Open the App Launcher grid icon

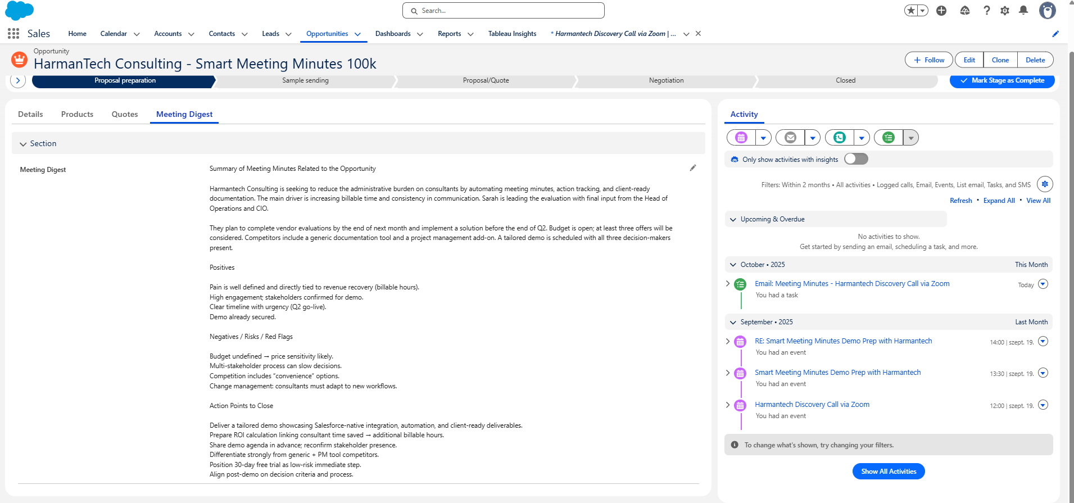click(x=13, y=34)
